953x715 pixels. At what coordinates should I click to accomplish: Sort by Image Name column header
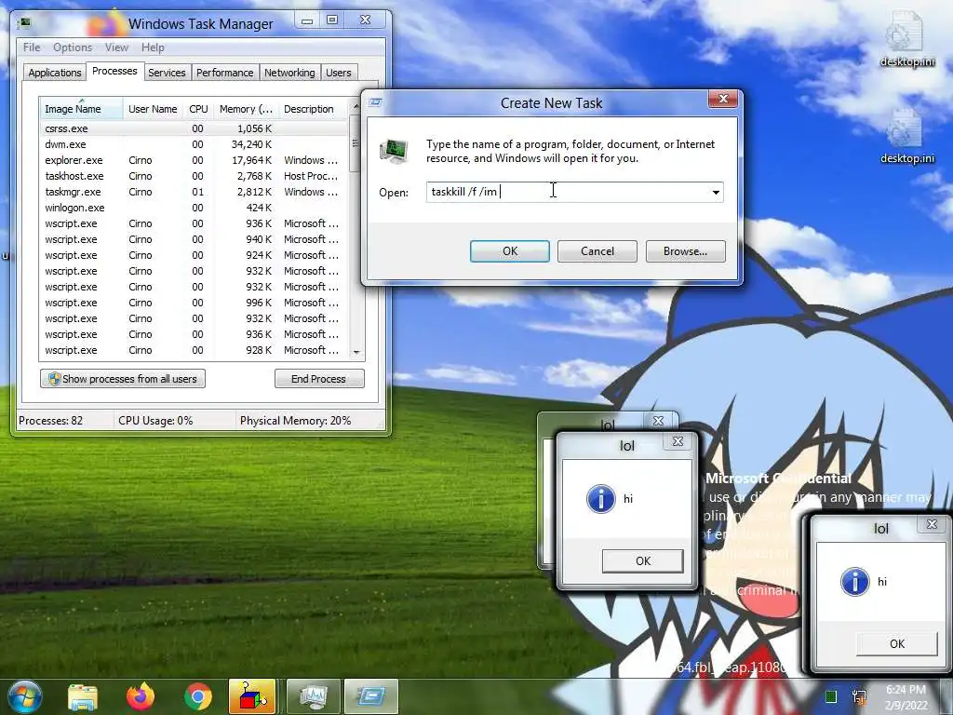click(81, 109)
